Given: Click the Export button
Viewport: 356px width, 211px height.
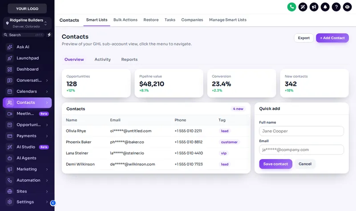Looking at the screenshot, I should [x=303, y=38].
